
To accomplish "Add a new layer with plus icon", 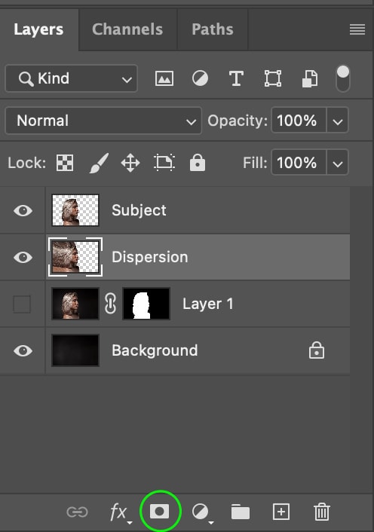I will pyautogui.click(x=281, y=512).
